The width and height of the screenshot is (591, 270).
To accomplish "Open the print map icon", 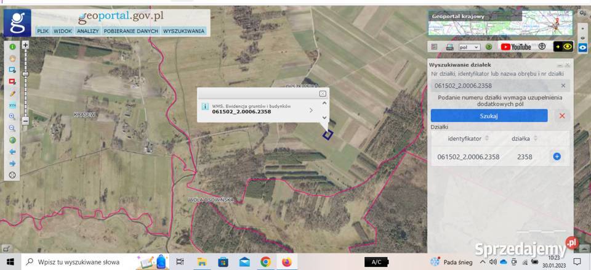I will pos(449,47).
